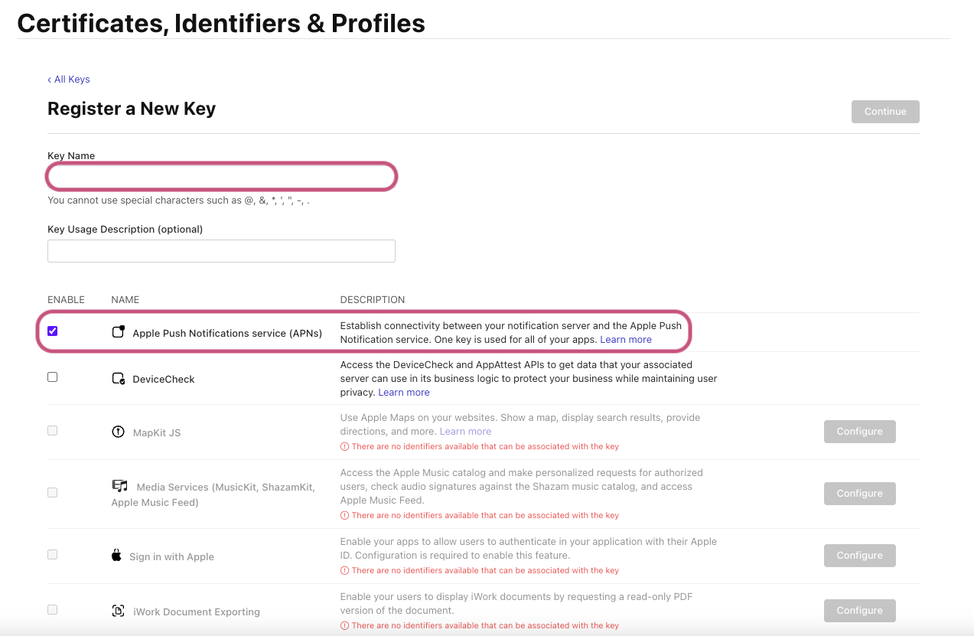Click Configure for Sign in with Apple
Image resolution: width=974 pixels, height=636 pixels.
859,556
